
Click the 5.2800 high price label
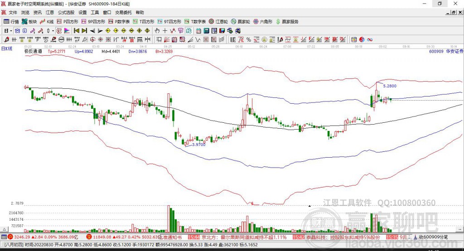coord(389,86)
